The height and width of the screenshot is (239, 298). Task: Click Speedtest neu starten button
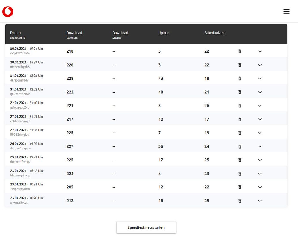tap(146, 227)
